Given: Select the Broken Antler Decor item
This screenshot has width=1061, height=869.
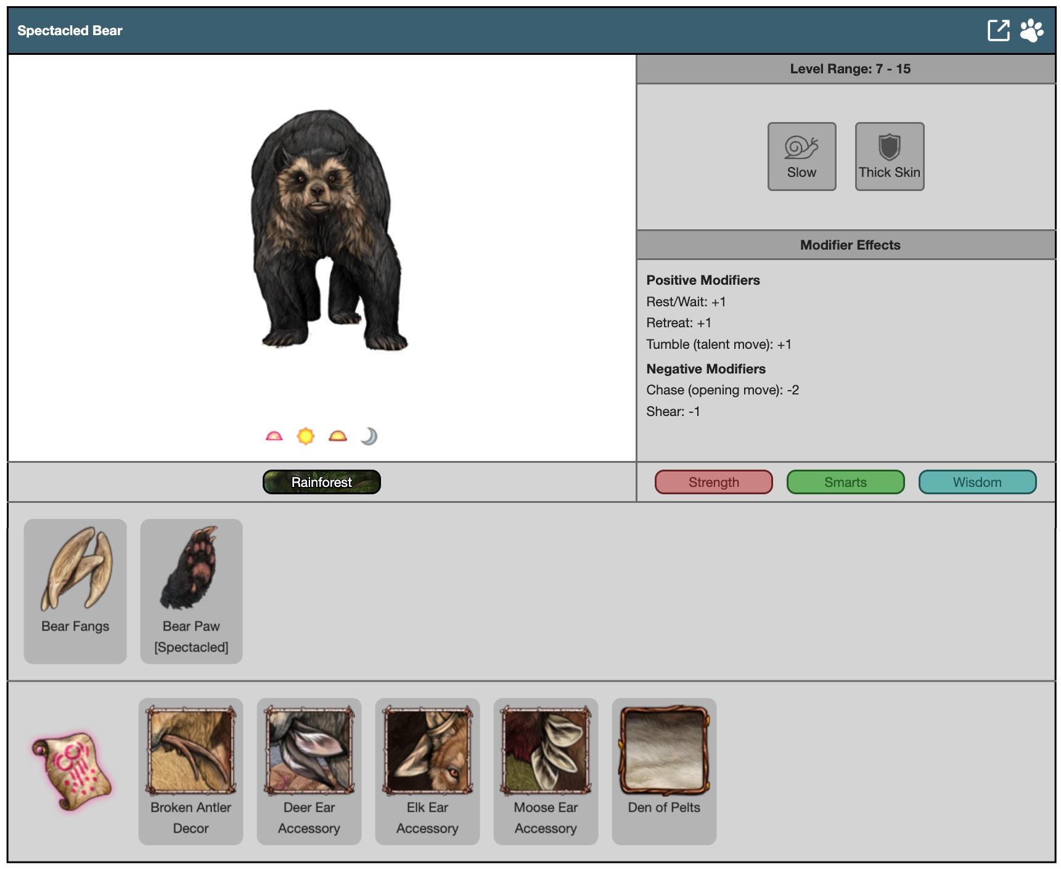Looking at the screenshot, I should click(x=190, y=770).
